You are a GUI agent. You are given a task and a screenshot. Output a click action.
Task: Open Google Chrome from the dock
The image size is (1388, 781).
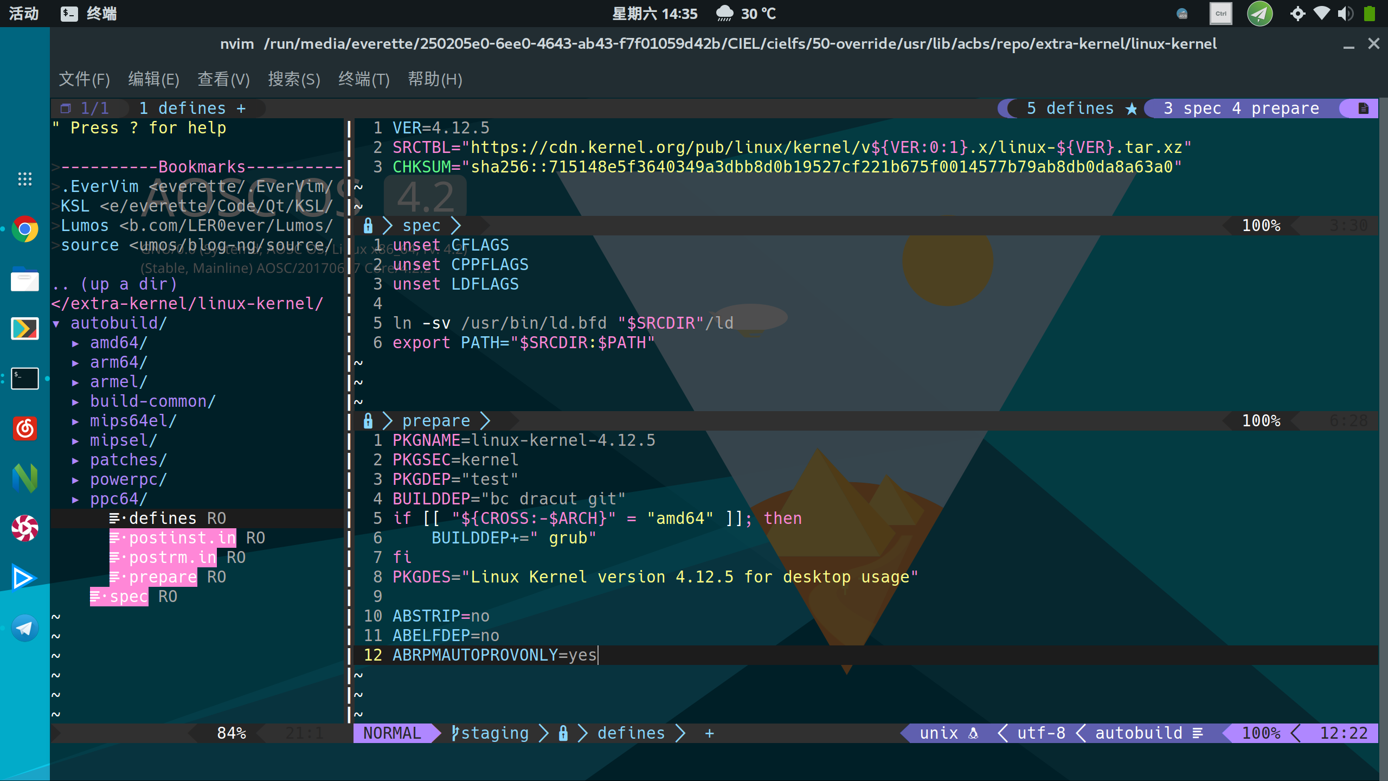[x=25, y=229]
